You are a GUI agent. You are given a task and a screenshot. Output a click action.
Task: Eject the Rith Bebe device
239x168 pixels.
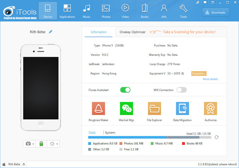24,164
